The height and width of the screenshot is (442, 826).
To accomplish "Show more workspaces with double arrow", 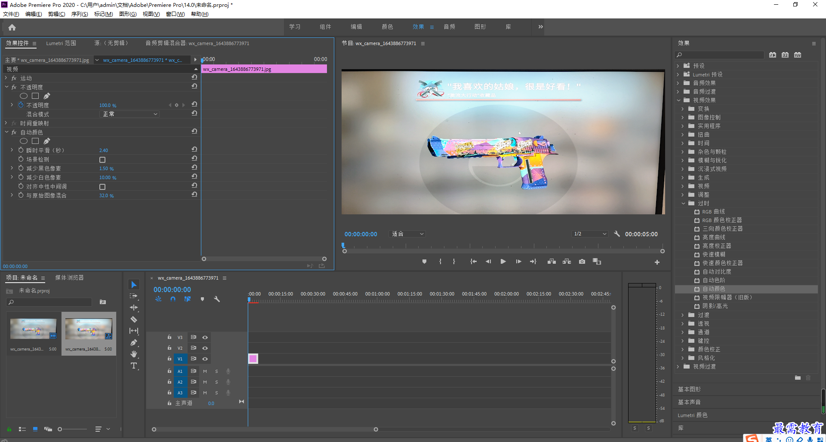I will point(540,27).
